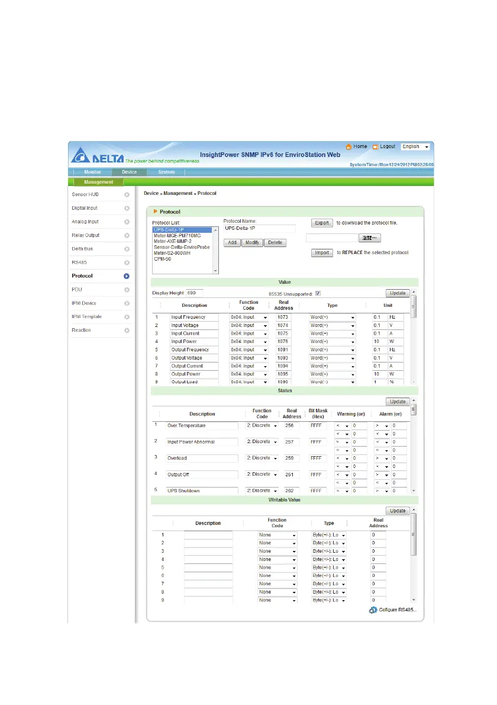Click the arrow icon beside Analog Input

[x=127, y=222]
